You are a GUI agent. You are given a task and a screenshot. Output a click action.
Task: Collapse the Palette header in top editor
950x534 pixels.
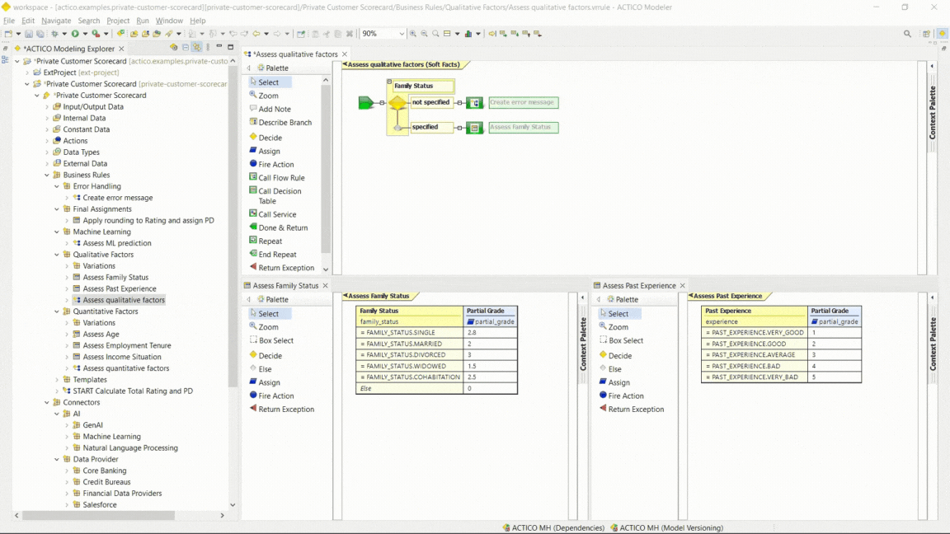coord(249,68)
